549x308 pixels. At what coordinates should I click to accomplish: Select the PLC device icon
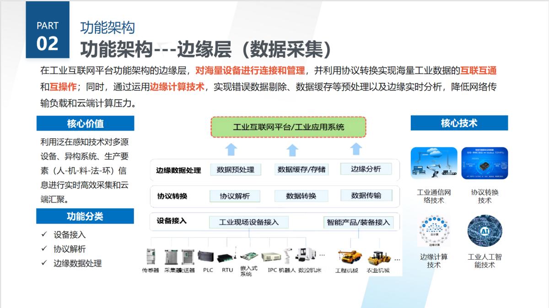(207, 256)
